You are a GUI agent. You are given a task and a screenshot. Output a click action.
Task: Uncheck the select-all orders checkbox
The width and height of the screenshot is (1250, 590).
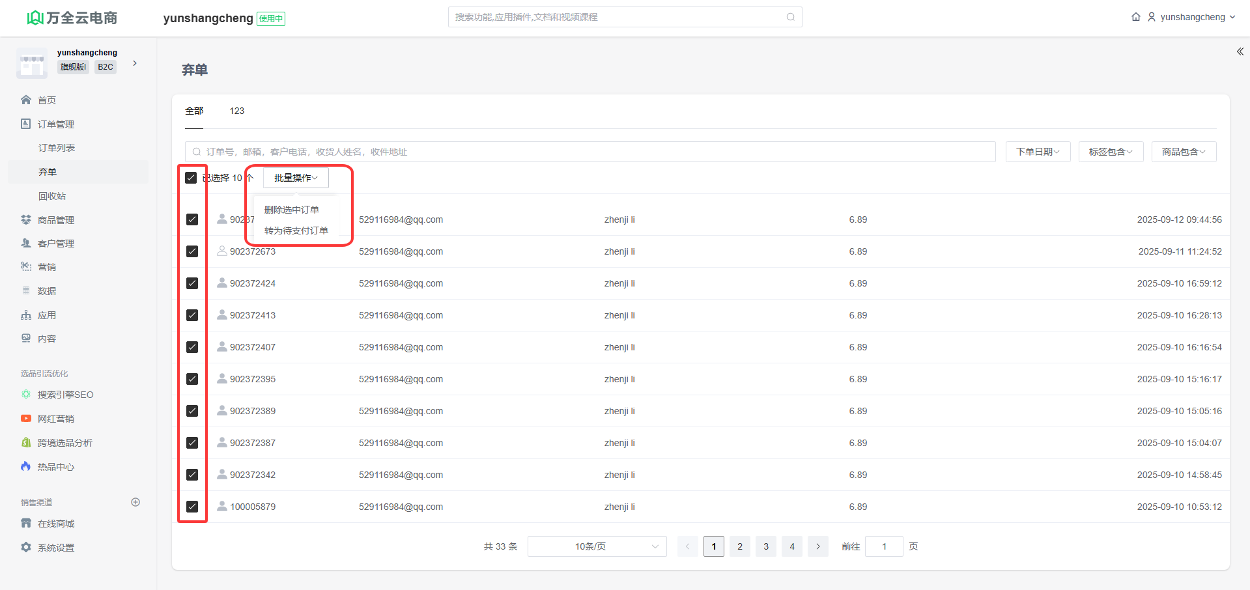pyautogui.click(x=191, y=178)
